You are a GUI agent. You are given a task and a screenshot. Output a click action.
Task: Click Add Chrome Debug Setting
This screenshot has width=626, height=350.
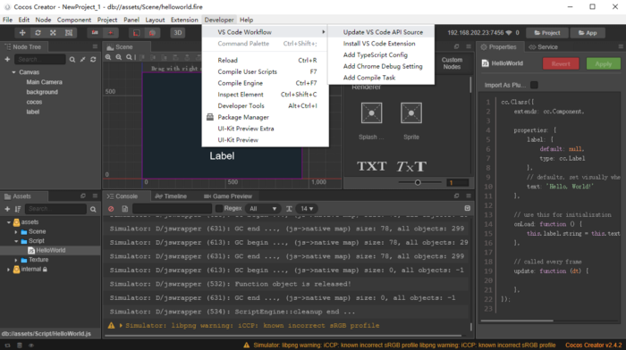380,66
